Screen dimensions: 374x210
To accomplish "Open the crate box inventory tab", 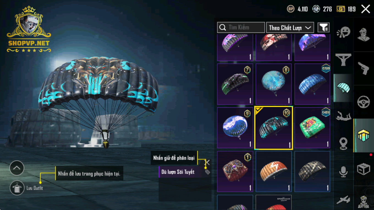I will [x=364, y=169].
